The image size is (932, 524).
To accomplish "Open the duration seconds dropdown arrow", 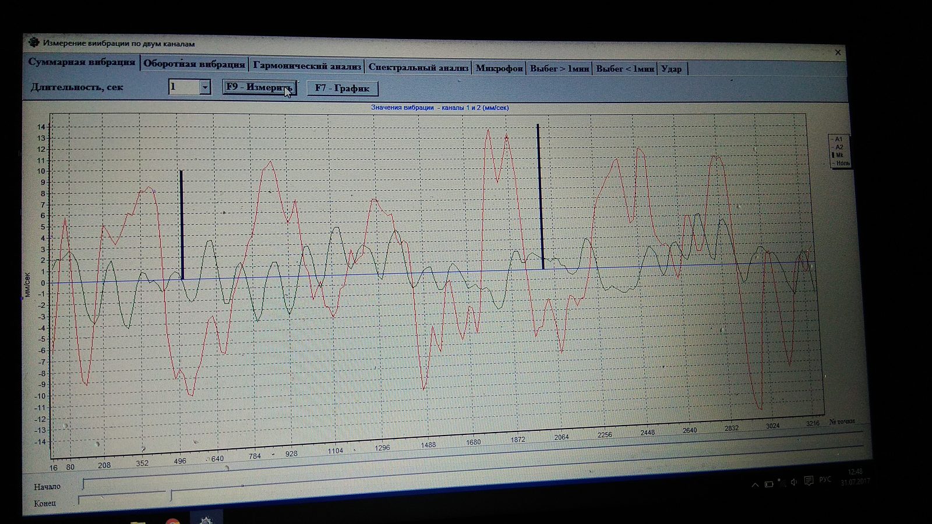I will tap(204, 87).
